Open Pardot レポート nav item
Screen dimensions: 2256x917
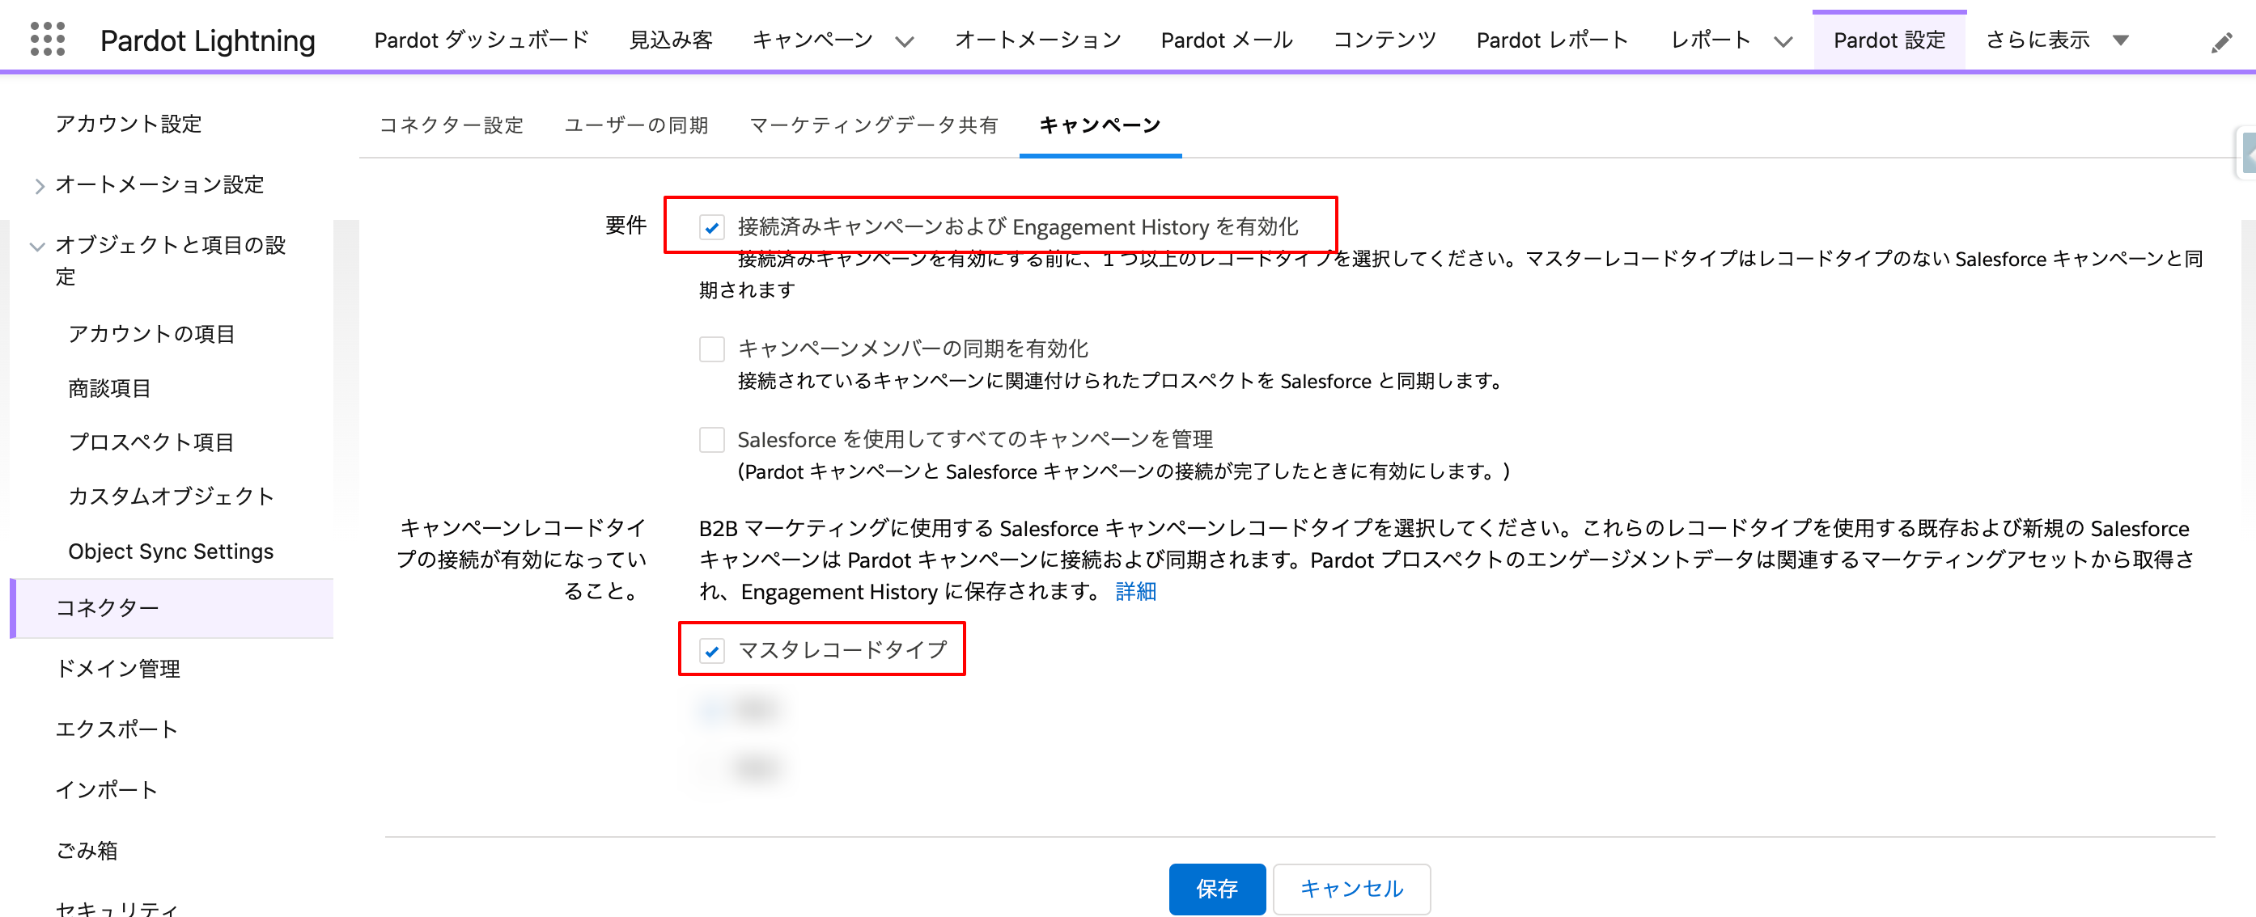[1552, 40]
